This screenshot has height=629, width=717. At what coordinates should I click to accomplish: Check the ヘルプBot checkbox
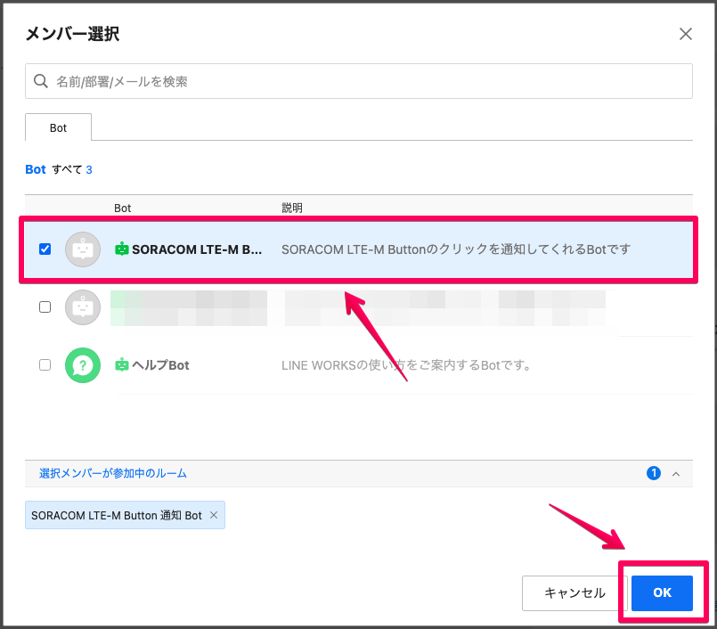[x=45, y=364]
